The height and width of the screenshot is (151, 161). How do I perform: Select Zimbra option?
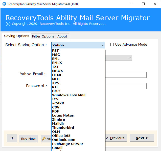pos(78,119)
